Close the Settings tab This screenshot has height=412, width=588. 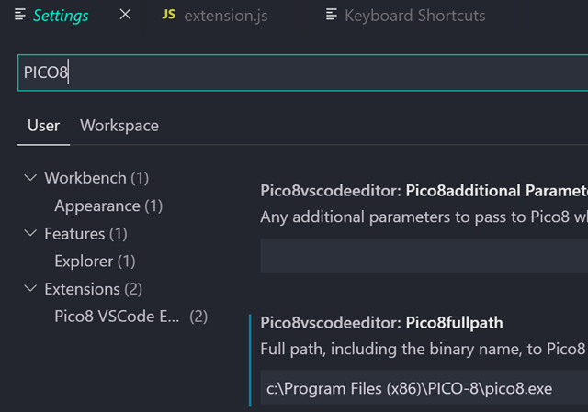pyautogui.click(x=125, y=15)
